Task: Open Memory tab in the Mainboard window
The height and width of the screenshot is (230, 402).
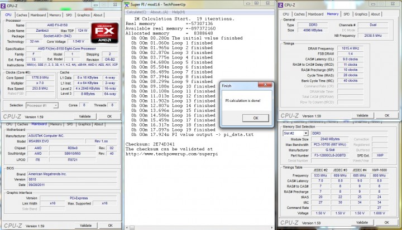Action: pos(56,124)
